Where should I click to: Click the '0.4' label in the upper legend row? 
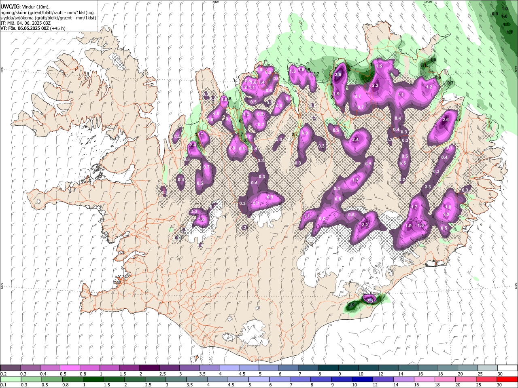coord(43,374)
